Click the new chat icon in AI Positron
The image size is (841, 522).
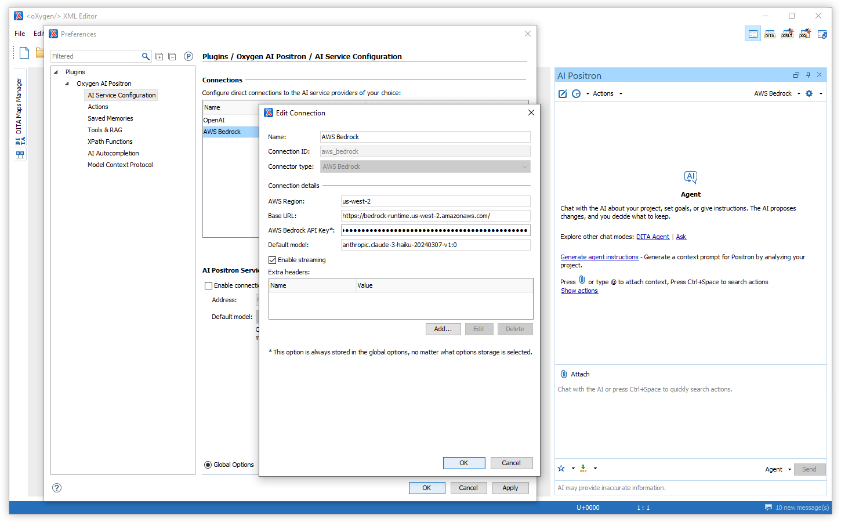[562, 93]
